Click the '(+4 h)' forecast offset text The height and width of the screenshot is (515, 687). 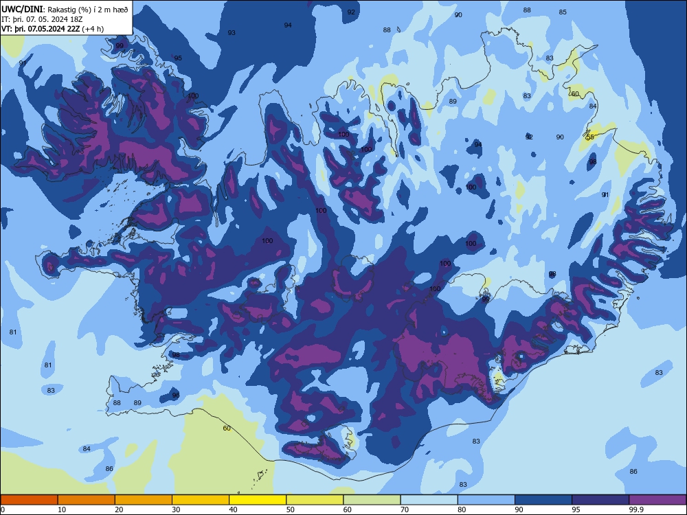(x=93, y=29)
